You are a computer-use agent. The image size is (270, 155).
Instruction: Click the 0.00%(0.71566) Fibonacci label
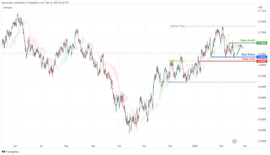coord(177,26)
